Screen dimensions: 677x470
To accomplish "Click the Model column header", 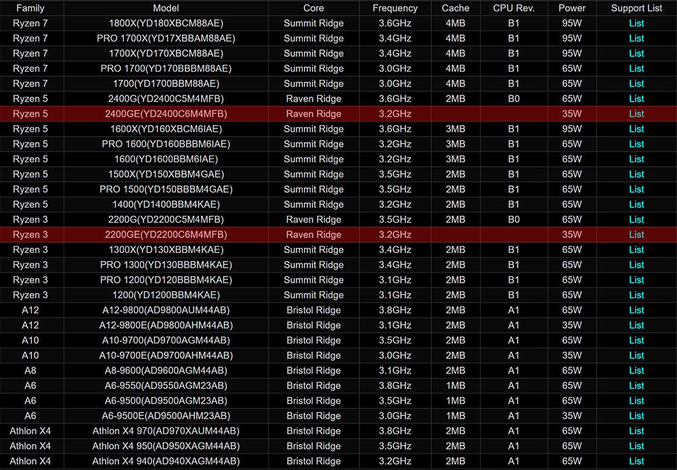I will pyautogui.click(x=166, y=8).
